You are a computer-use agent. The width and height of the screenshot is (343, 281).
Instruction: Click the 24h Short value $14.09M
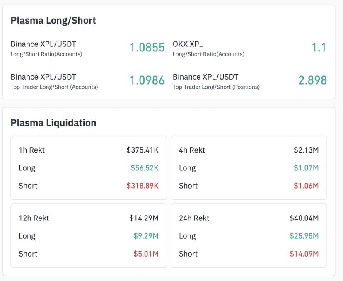pyautogui.click(x=304, y=254)
